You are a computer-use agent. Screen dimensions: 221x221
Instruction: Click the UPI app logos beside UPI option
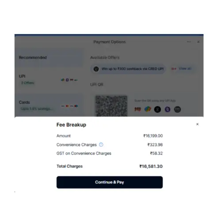pos(69,80)
